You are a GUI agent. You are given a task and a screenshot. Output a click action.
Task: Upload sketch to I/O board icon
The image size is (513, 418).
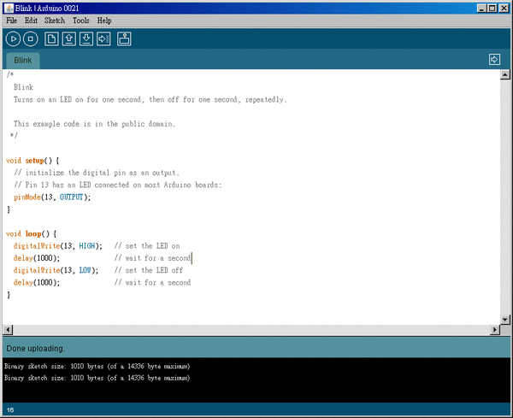103,39
